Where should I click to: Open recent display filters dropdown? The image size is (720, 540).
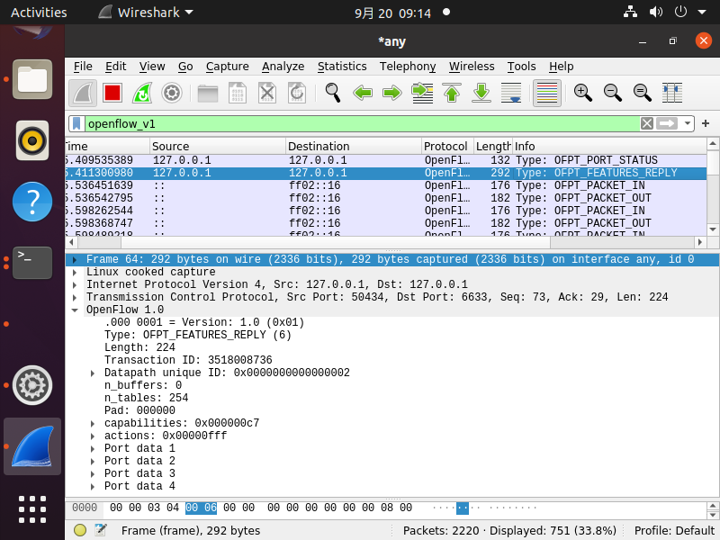click(687, 123)
